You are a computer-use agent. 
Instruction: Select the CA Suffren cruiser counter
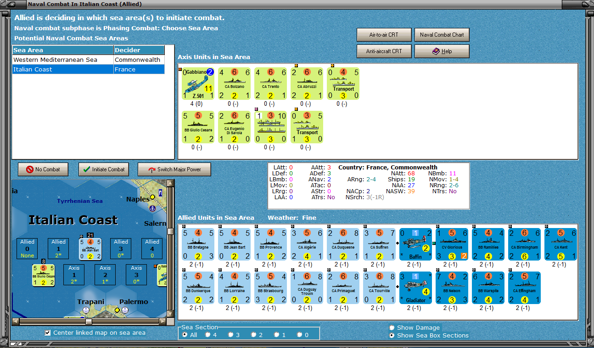tap(380, 245)
